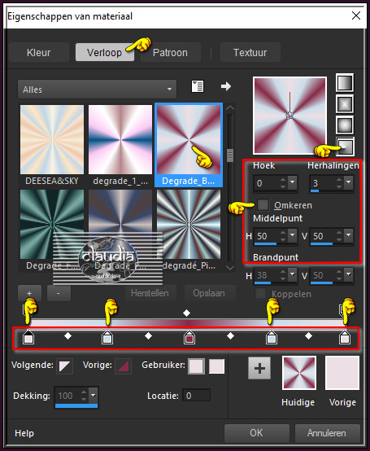Click the Locatie input field
Image resolution: width=370 pixels, height=451 pixels.
tap(198, 396)
